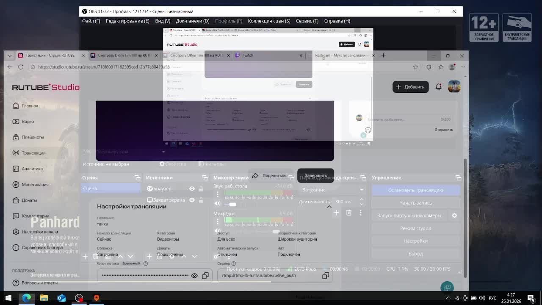Hide the Браузер source
The width and height of the screenshot is (542, 305).
coord(192,189)
